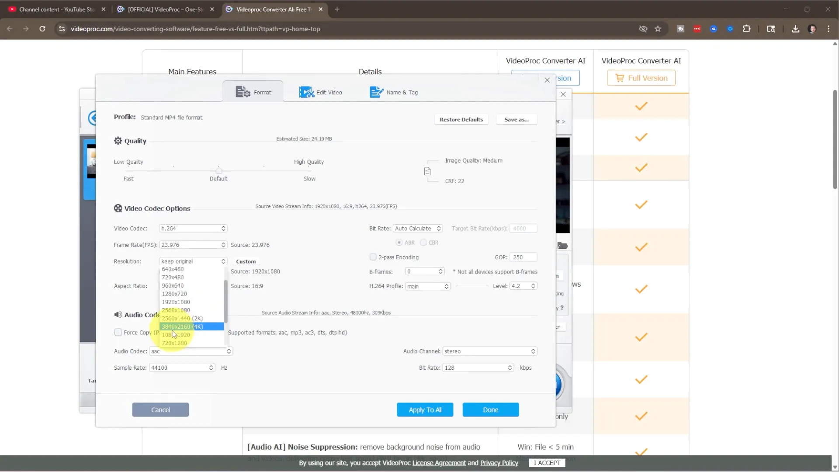Open the B-frames stepper dropdown
Viewport: 839px width, 472px height.
[425, 272]
